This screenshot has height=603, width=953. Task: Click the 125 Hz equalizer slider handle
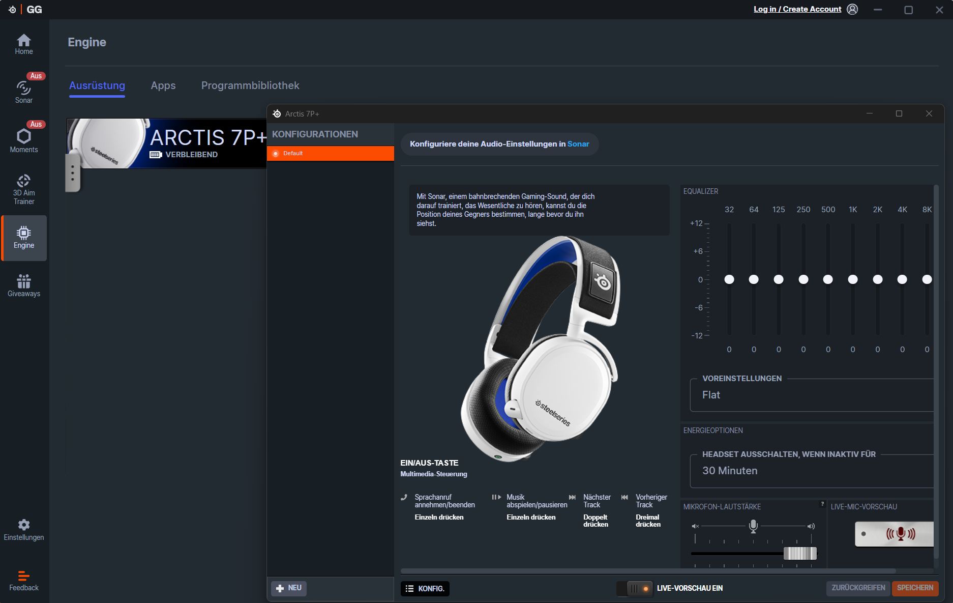tap(779, 279)
